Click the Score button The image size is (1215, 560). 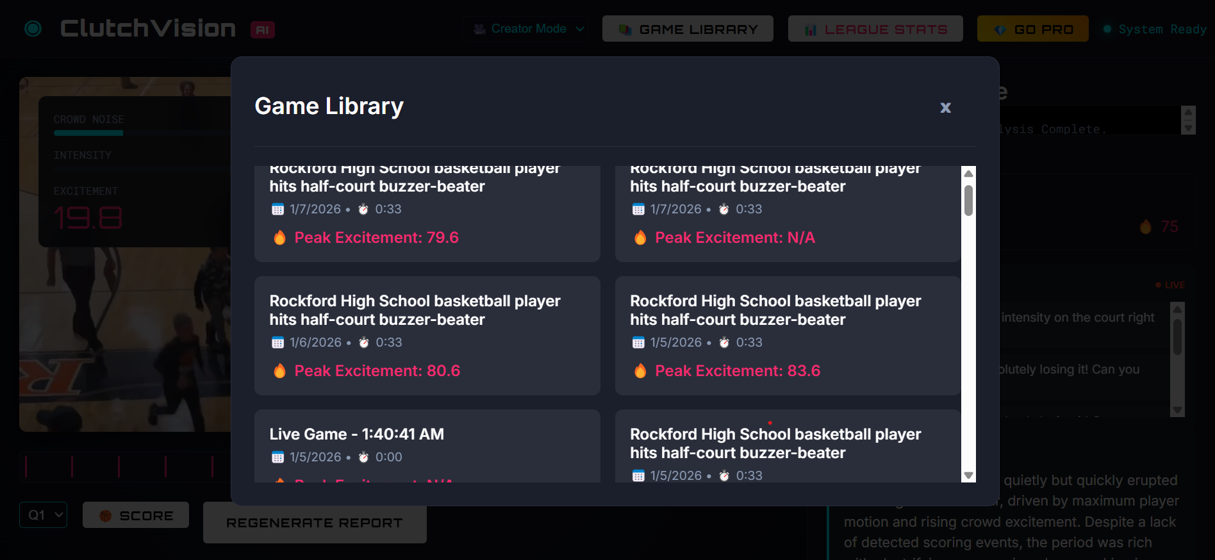(x=136, y=515)
